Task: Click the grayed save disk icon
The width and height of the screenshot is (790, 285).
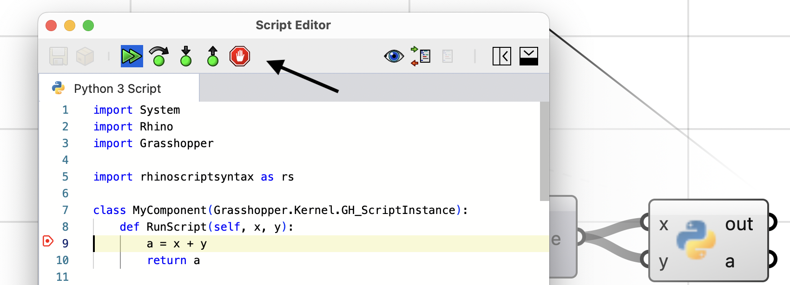Action: tap(59, 56)
